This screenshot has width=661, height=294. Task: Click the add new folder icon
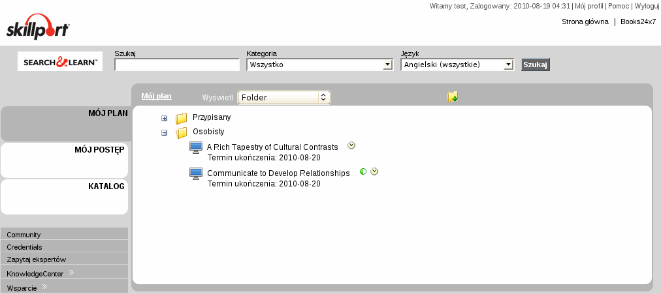[452, 97]
